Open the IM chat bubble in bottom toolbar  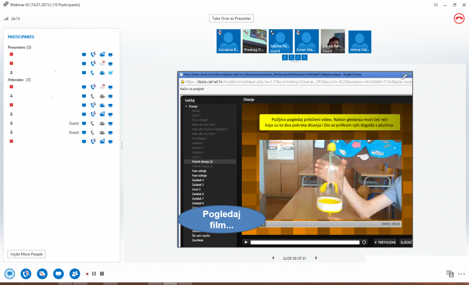point(9,274)
